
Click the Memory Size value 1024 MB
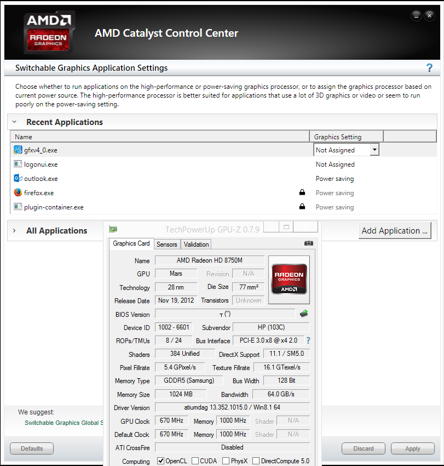coord(181,394)
